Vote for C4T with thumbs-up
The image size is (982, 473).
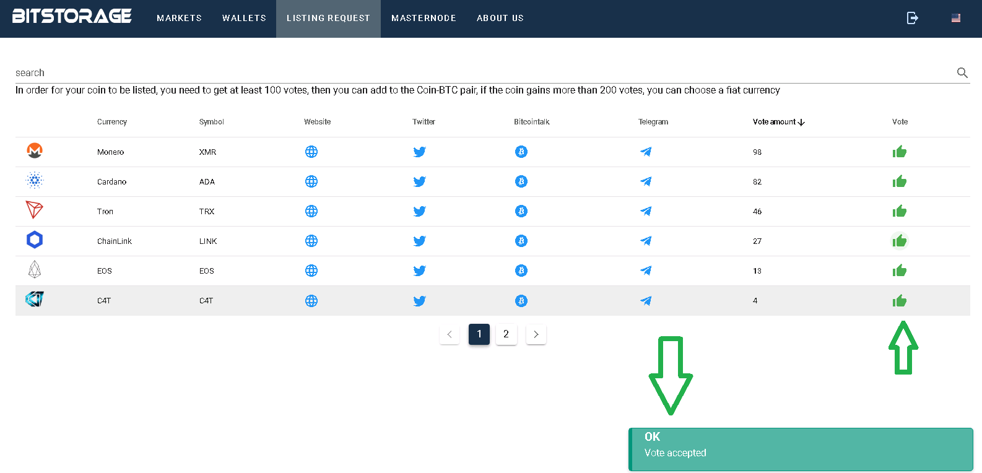[900, 301]
